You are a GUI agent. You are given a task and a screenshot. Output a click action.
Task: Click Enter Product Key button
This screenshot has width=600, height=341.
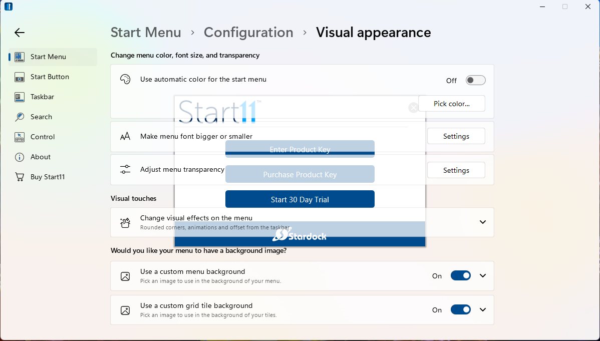[x=299, y=149]
